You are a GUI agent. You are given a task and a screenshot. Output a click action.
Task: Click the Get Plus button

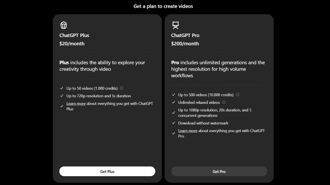107,171
